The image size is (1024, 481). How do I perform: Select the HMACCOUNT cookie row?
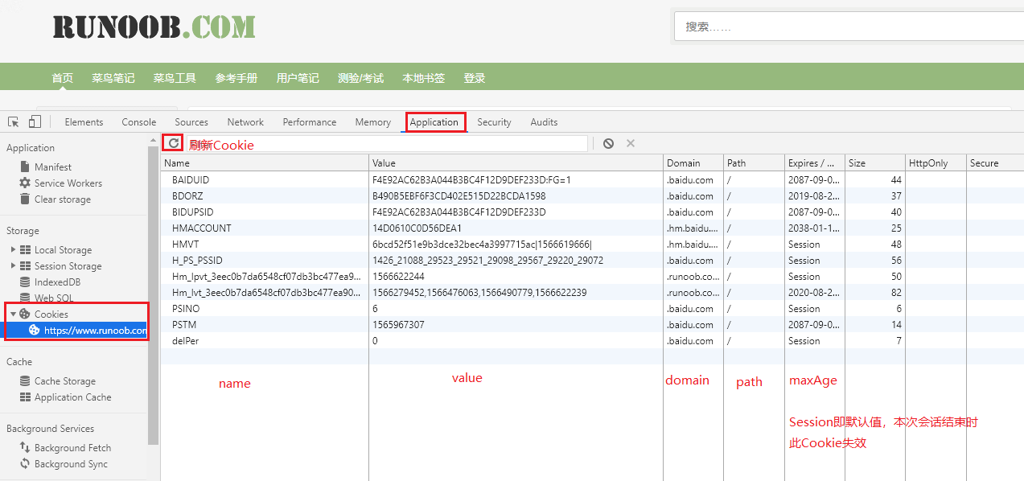click(592, 228)
